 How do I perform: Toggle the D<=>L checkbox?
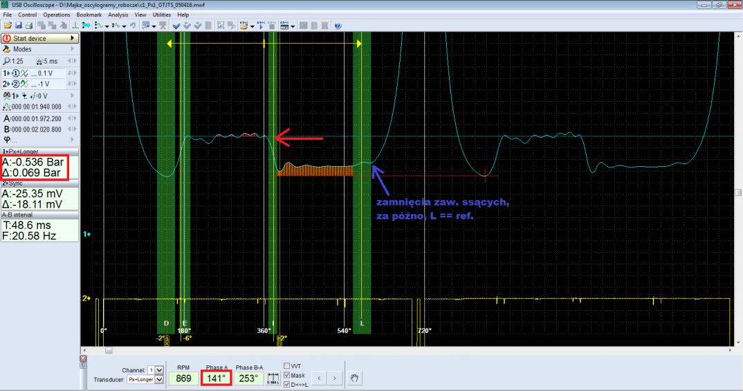[x=286, y=384]
